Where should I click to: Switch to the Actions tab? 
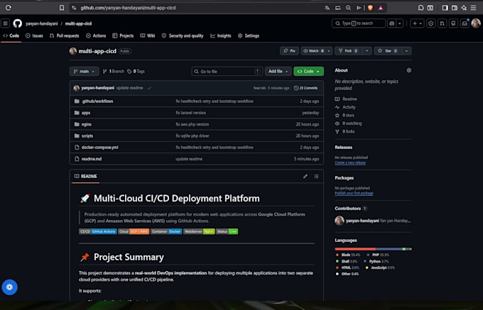(x=96, y=35)
